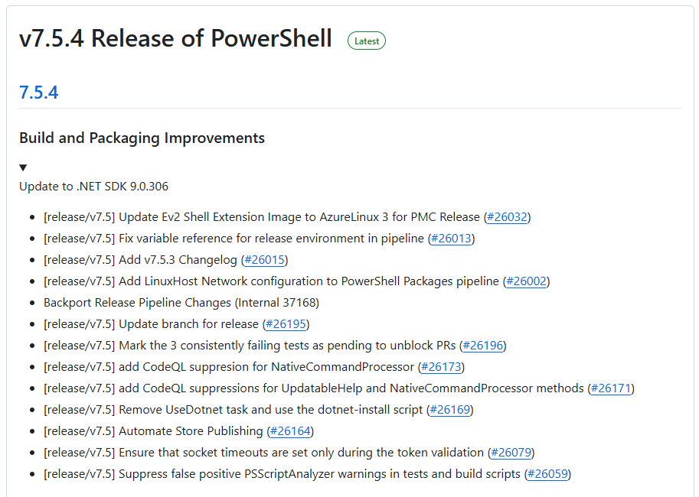The image size is (699, 497).
Task: Follow the #26059 PSScriptAnalyzer link
Action: (547, 474)
